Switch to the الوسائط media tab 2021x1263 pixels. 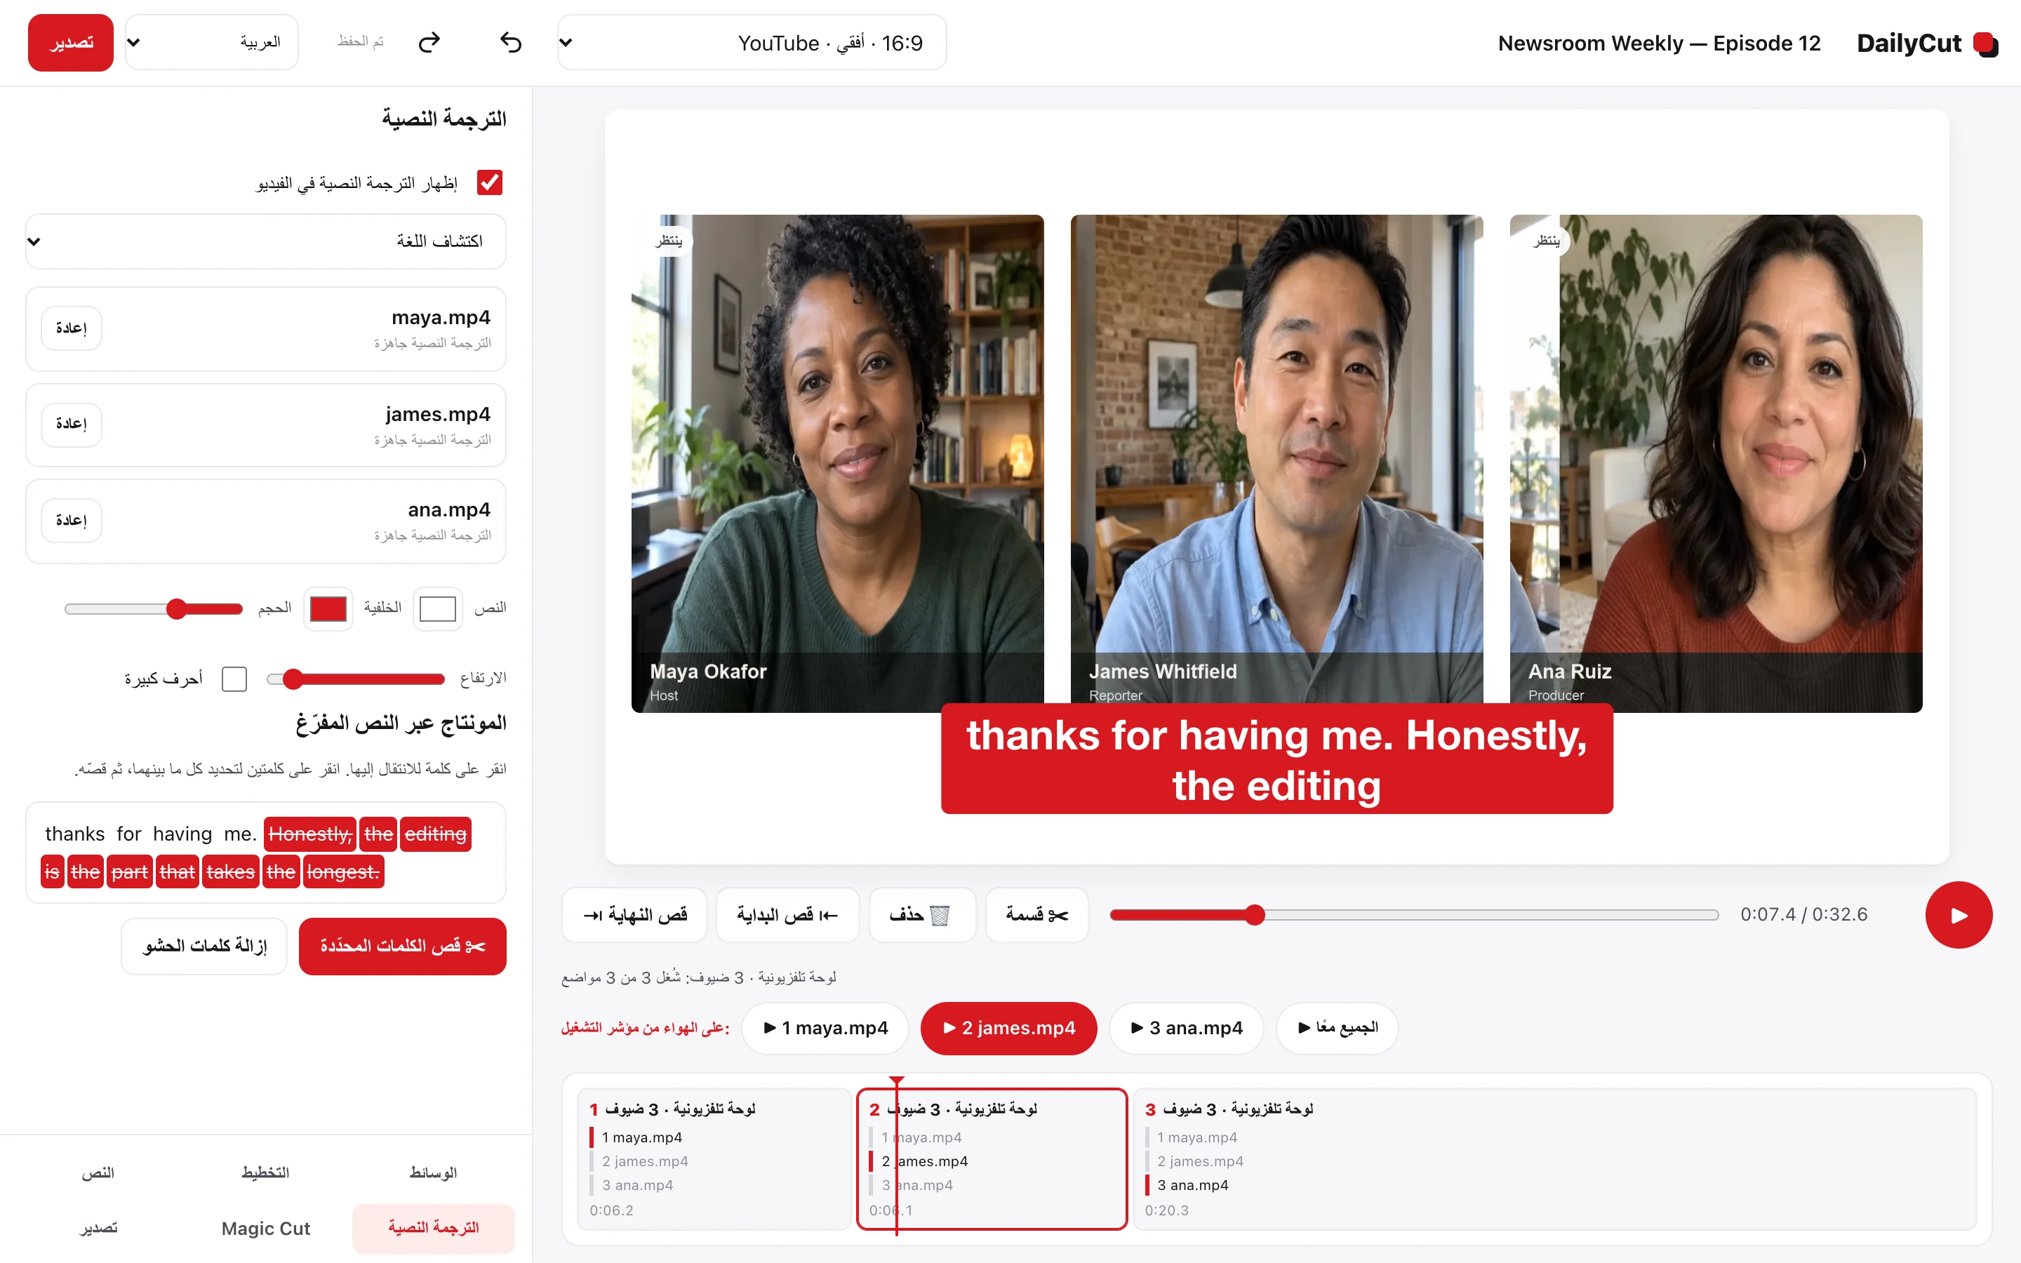click(x=432, y=1172)
